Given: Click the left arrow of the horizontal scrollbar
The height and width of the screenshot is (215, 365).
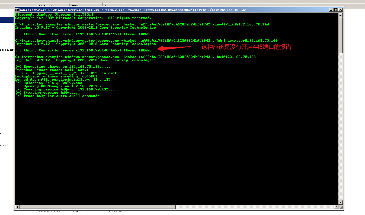Looking at the screenshot, I should [x=17, y=207].
